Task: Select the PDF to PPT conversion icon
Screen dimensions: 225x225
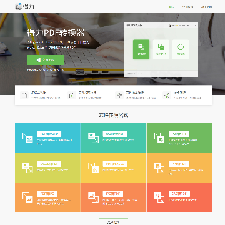Action: pos(159,137)
